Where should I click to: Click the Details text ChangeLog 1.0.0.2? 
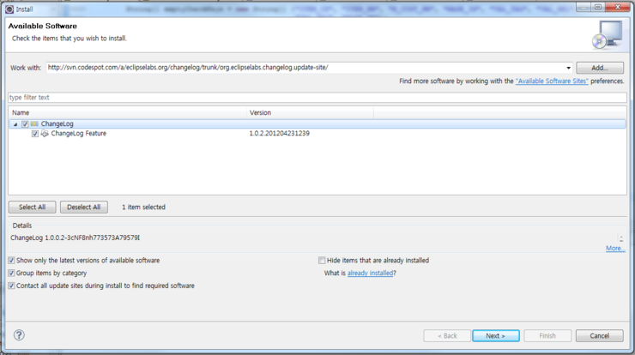click(x=75, y=238)
